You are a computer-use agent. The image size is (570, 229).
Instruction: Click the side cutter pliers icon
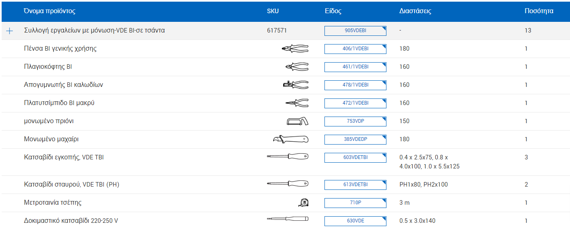pos(296,67)
